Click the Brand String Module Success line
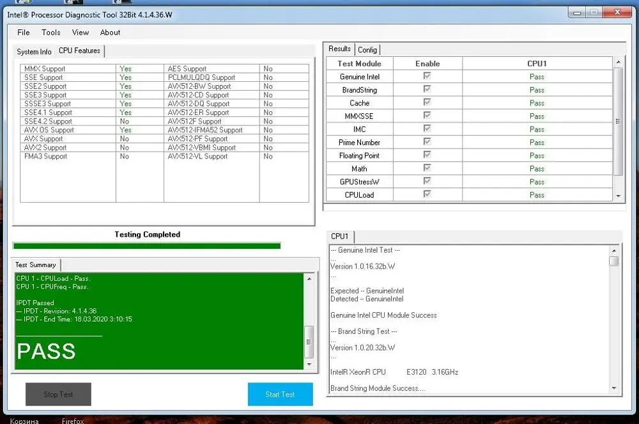Screen dimensions: 639x424 [x=378, y=388]
